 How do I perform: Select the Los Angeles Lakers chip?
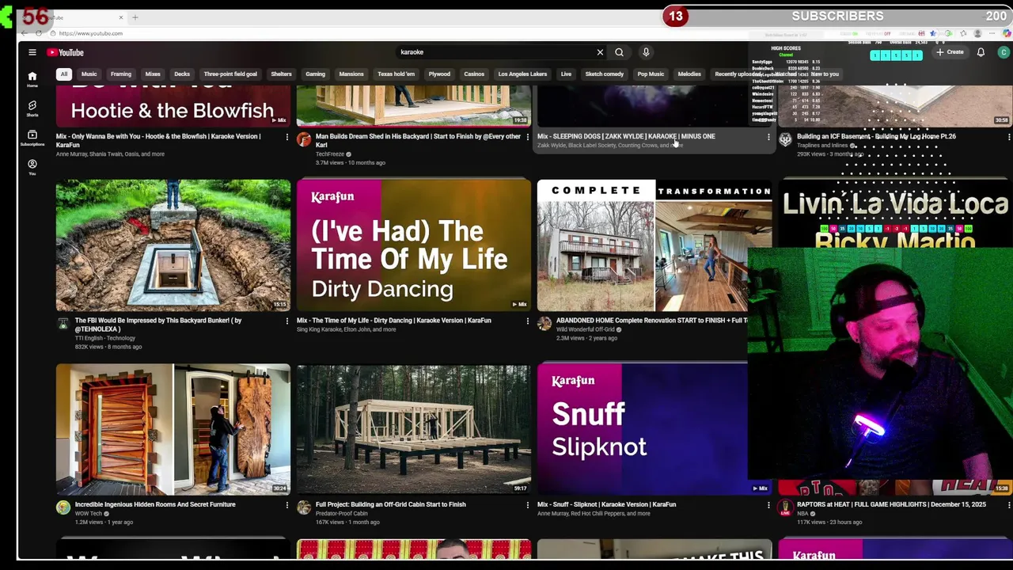point(522,74)
